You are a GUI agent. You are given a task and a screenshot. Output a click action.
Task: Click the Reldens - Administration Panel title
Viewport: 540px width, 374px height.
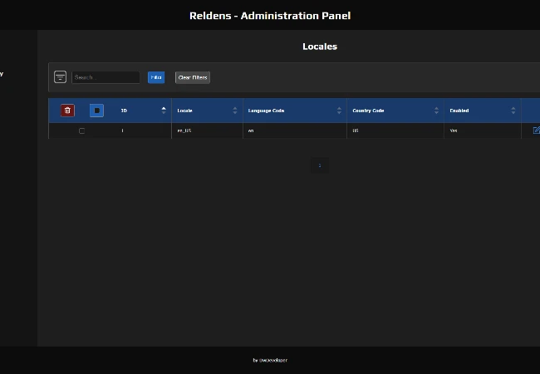pyautogui.click(x=270, y=16)
